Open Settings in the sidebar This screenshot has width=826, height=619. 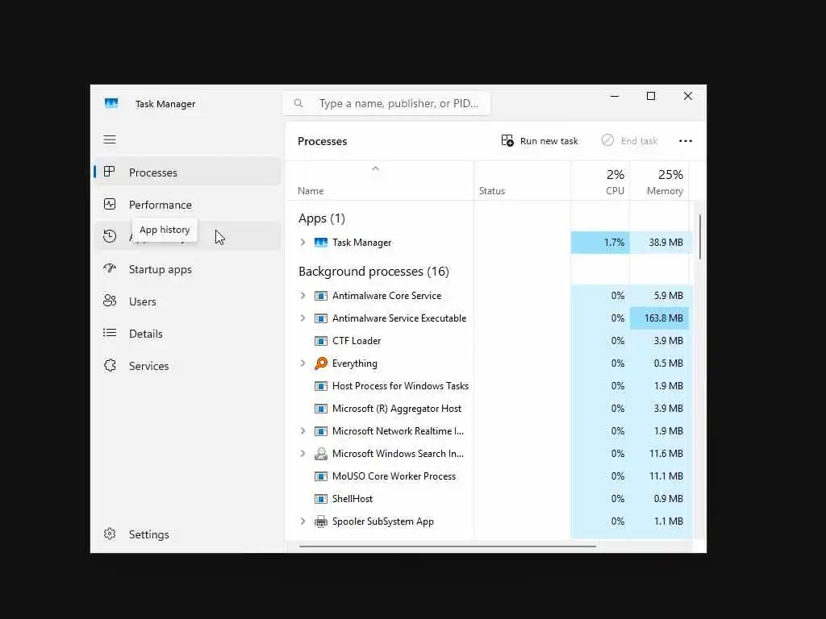point(188,534)
